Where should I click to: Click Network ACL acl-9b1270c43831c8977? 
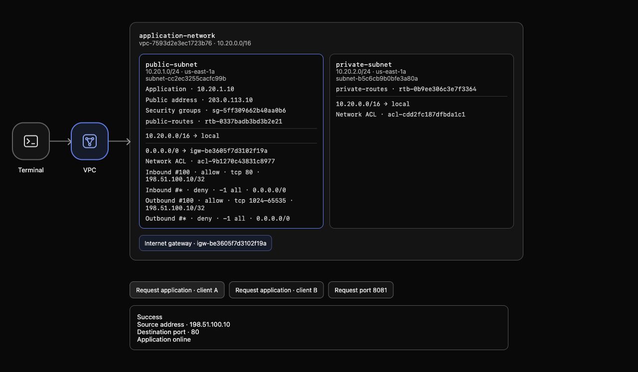coord(210,161)
